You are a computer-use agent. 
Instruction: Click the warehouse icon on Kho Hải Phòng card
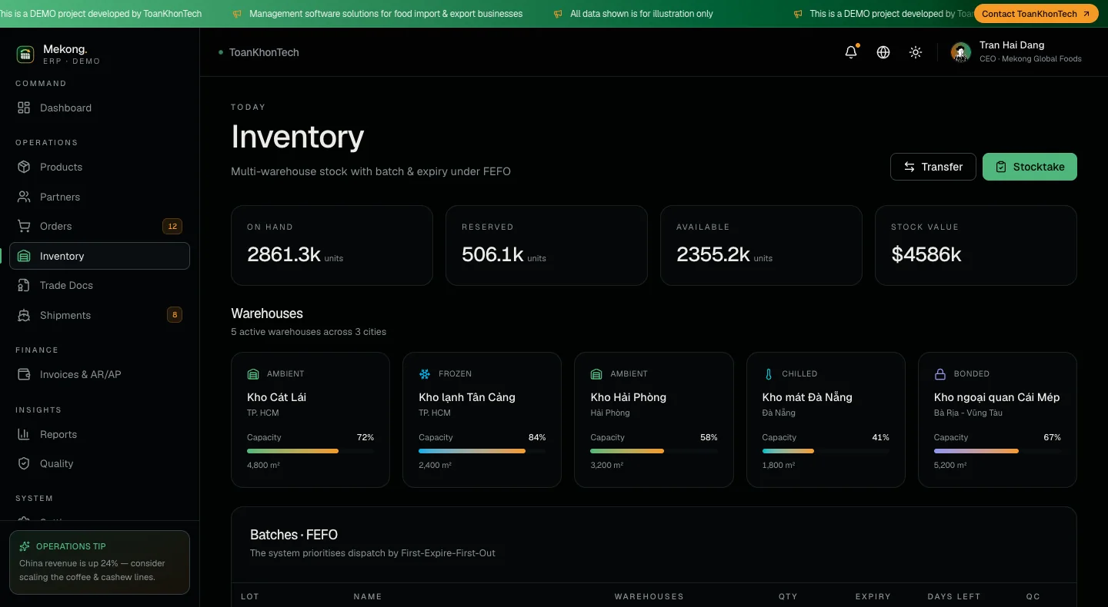click(596, 374)
